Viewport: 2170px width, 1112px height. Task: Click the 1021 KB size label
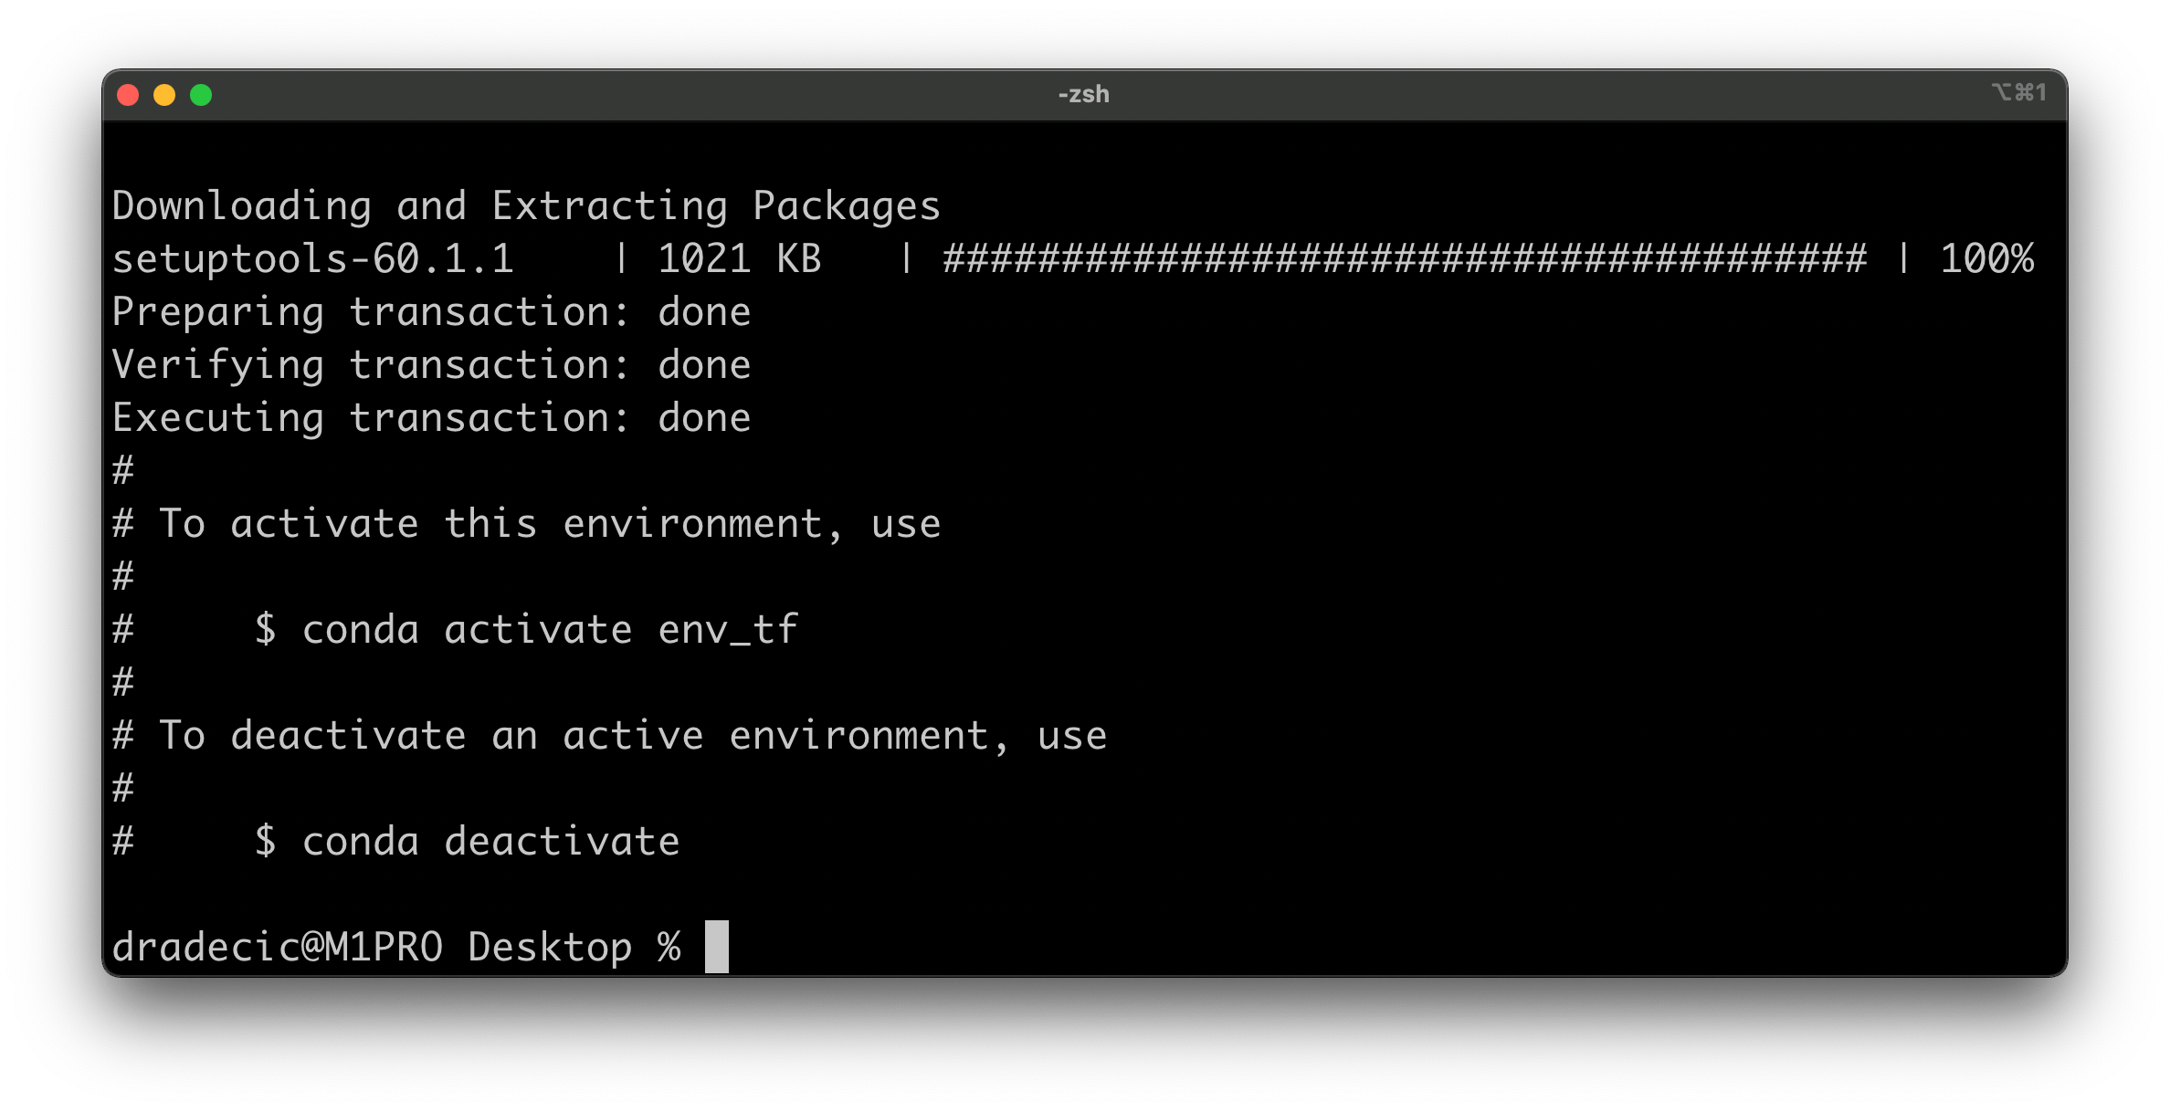pos(740,258)
